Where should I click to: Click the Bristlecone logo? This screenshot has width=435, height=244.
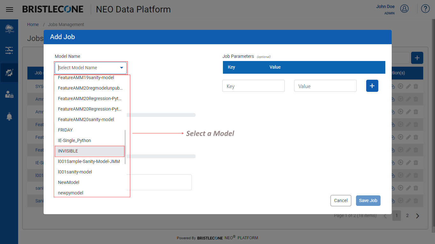[53, 9]
